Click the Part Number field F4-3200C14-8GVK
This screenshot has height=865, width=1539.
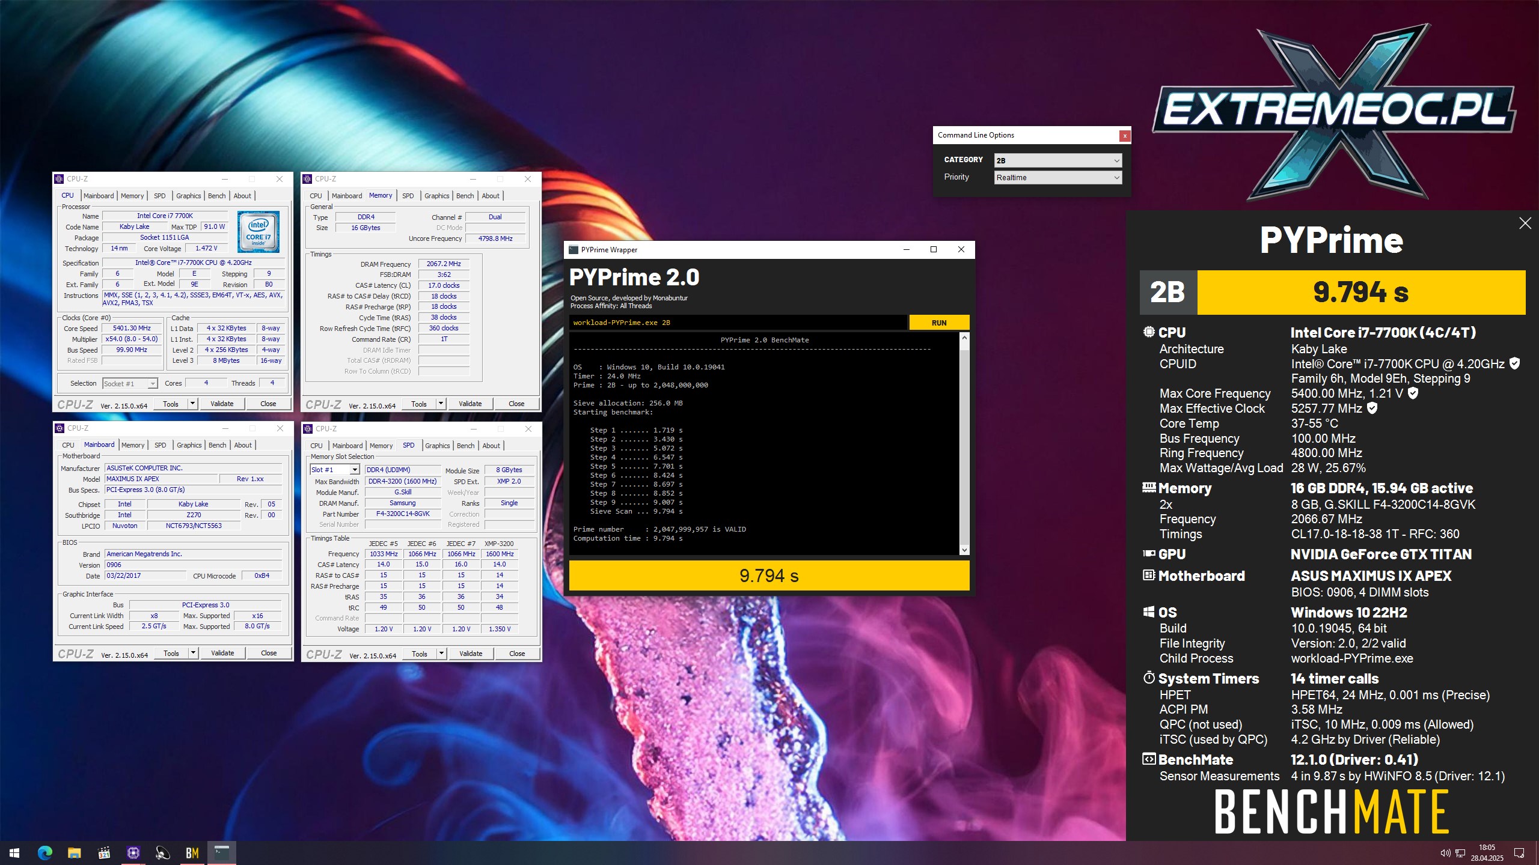(x=403, y=514)
